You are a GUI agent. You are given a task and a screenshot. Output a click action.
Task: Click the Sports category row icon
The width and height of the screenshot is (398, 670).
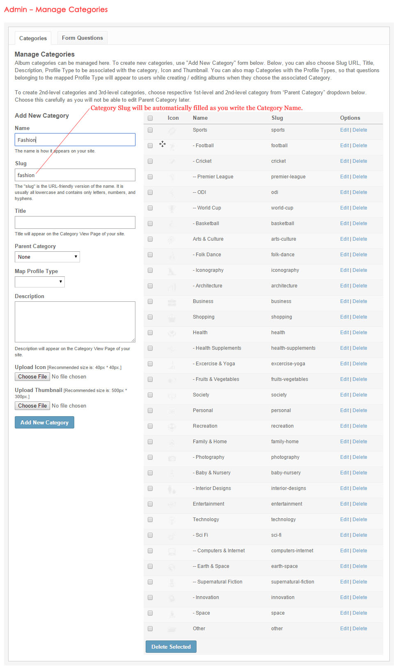(x=172, y=130)
